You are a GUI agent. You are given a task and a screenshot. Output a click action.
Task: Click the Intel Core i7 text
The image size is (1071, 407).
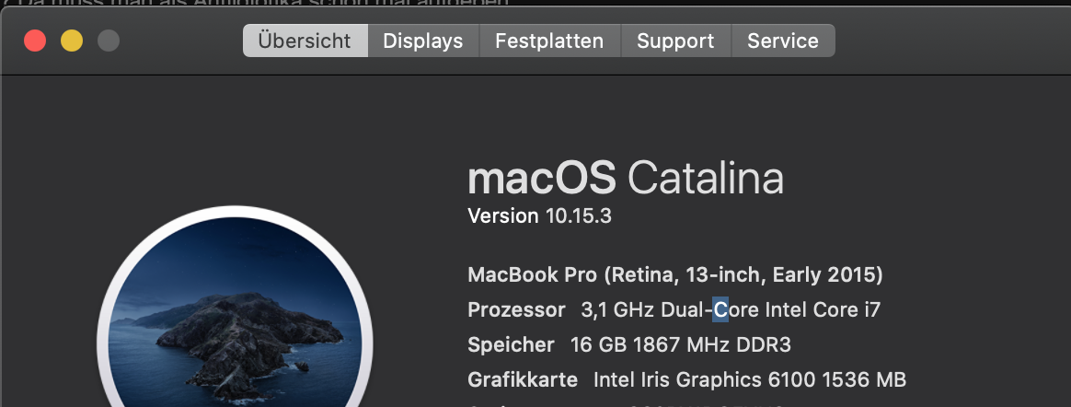pos(822,309)
